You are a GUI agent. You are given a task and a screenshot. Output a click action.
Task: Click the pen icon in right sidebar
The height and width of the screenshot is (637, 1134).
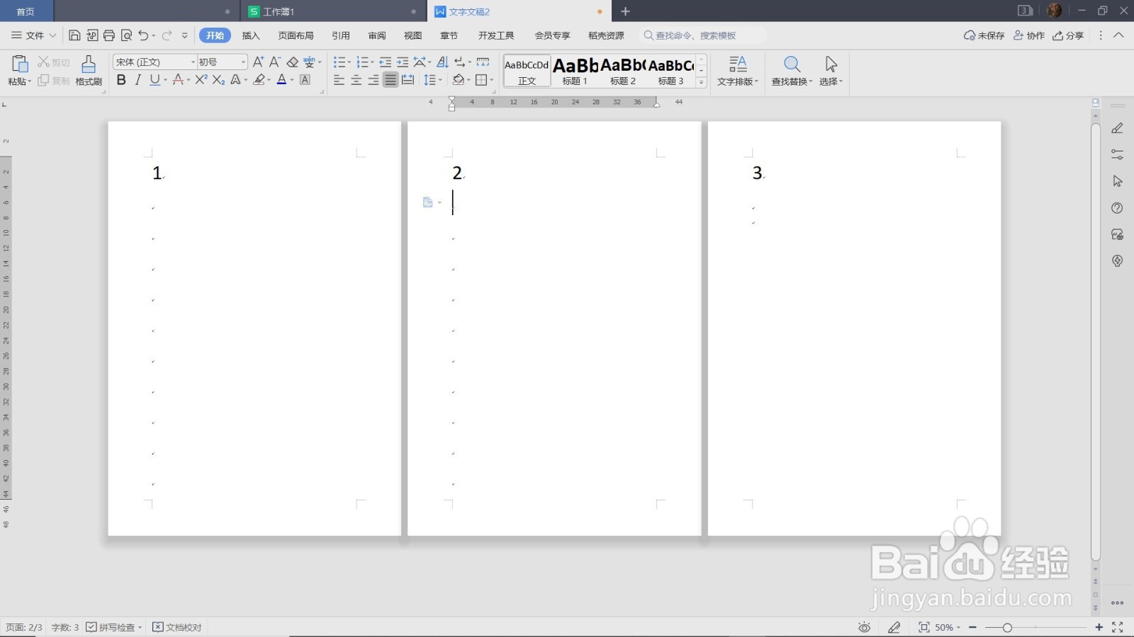1118,128
